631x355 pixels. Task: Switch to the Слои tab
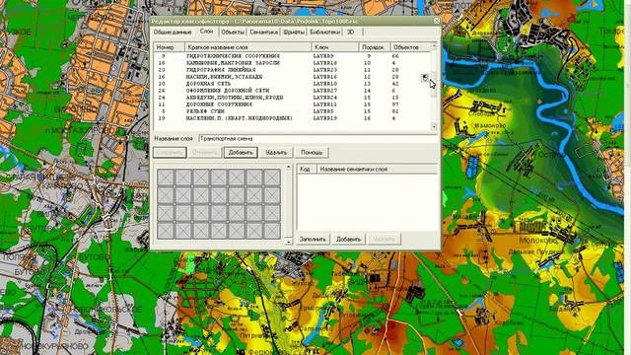pos(206,31)
